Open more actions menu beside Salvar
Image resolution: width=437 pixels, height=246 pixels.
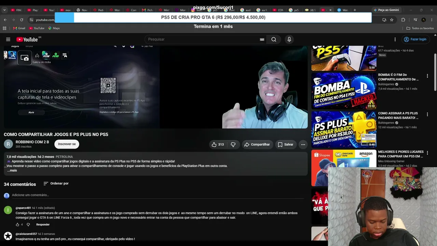(x=303, y=145)
